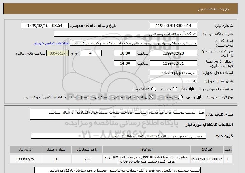Click the quantity cell showing 1

56,159
